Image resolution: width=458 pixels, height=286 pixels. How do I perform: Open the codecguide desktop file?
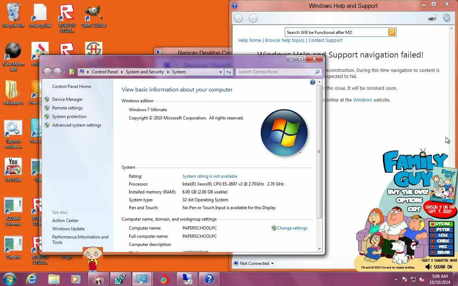40,16
